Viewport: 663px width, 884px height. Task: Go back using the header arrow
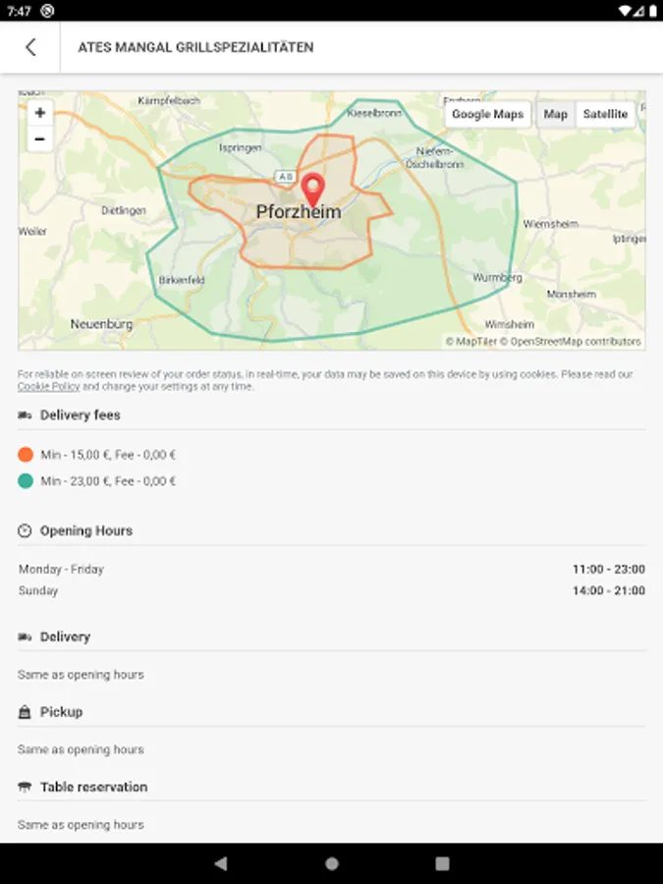click(x=30, y=47)
